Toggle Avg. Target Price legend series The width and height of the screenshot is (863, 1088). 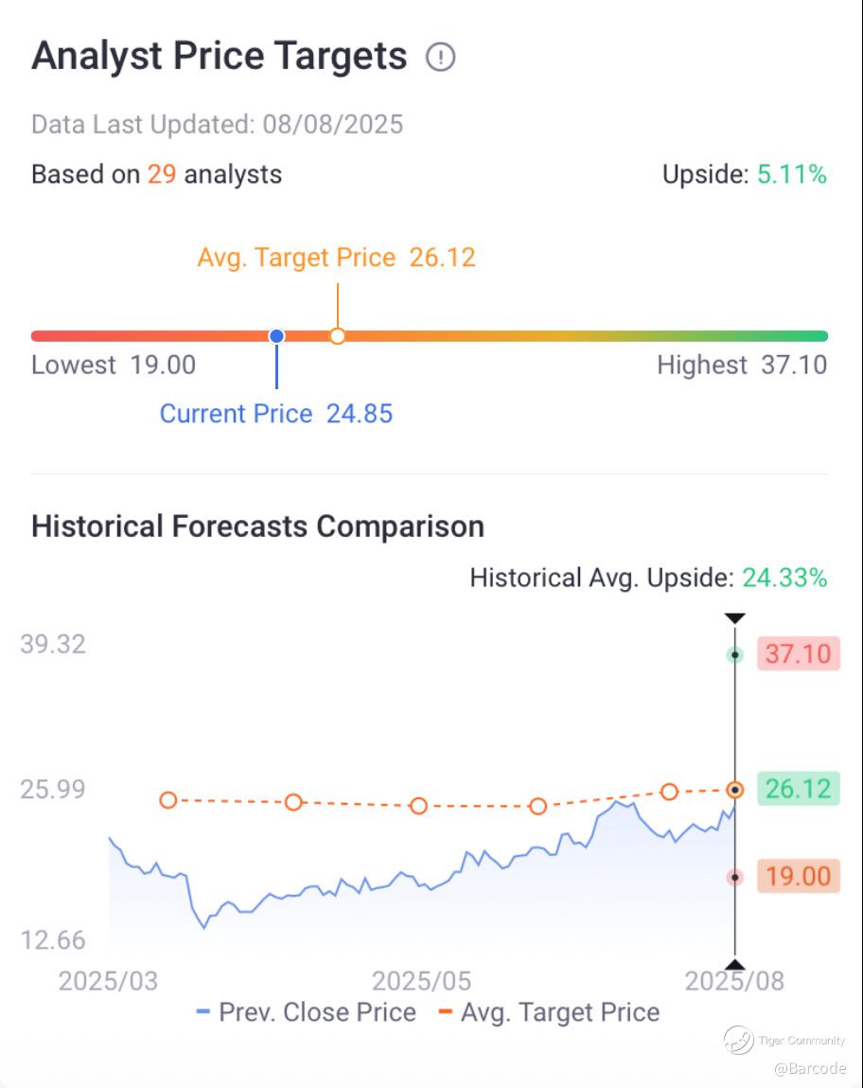click(549, 1012)
